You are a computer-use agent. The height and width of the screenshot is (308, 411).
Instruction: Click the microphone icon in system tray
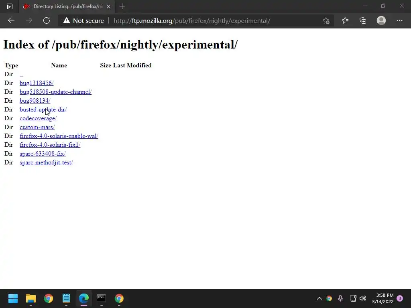pyautogui.click(x=340, y=298)
